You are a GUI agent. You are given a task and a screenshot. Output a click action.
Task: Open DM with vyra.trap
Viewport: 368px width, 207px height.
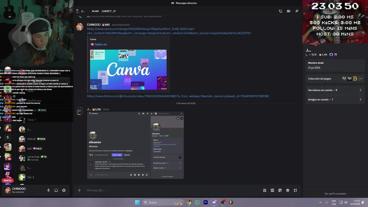[43, 158]
